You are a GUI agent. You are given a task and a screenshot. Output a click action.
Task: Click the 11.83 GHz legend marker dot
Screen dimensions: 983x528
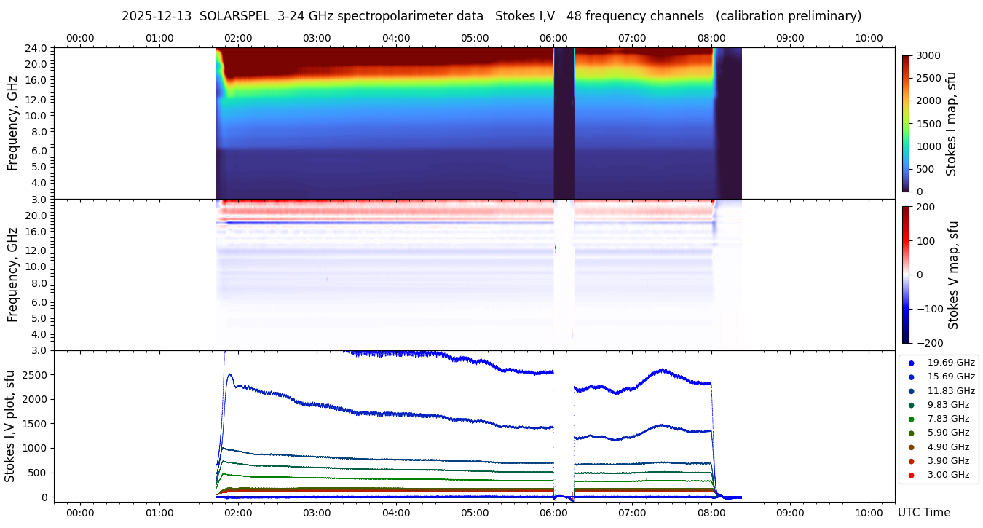coord(911,391)
